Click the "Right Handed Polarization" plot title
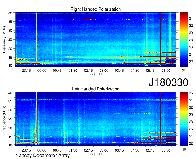This screenshot has width=196, height=159. tap(96, 9)
